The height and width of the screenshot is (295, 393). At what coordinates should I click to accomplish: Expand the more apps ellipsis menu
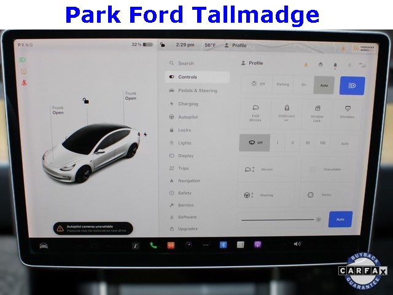coord(206,245)
